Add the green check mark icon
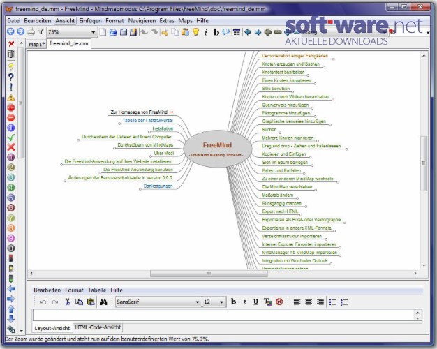This screenshot has height=349, width=437. [11, 138]
